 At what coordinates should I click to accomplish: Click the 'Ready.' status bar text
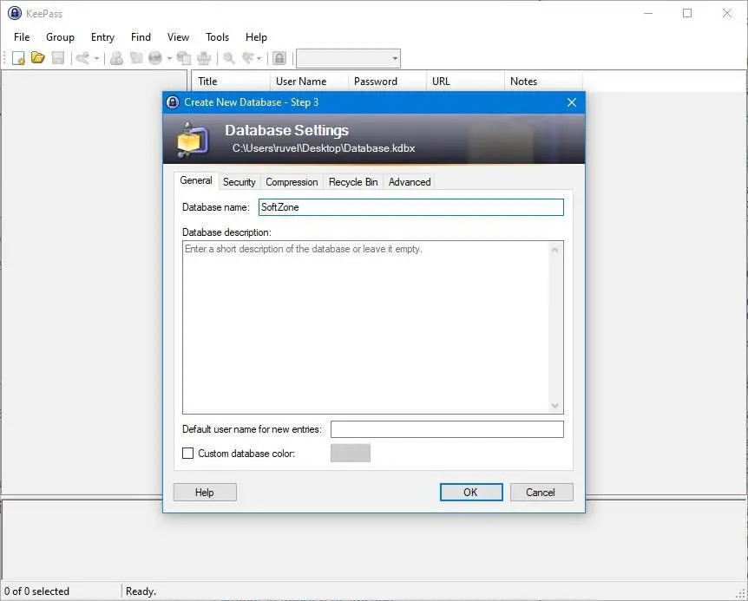pyautogui.click(x=141, y=591)
